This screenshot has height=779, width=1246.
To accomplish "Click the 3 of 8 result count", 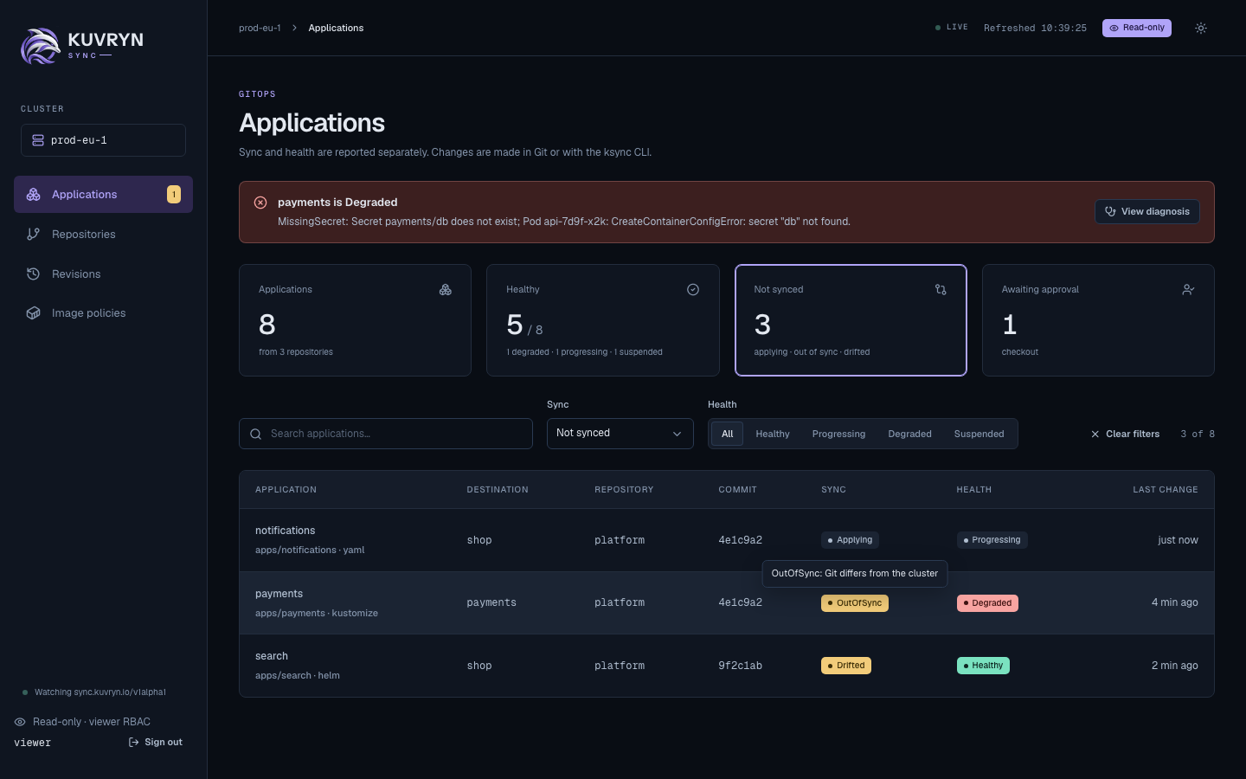I will coord(1198,435).
